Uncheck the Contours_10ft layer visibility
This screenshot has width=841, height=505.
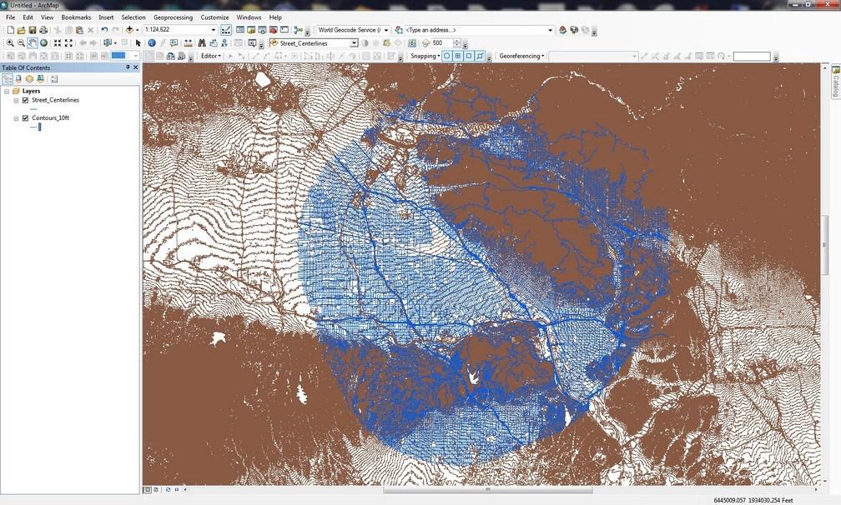25,118
